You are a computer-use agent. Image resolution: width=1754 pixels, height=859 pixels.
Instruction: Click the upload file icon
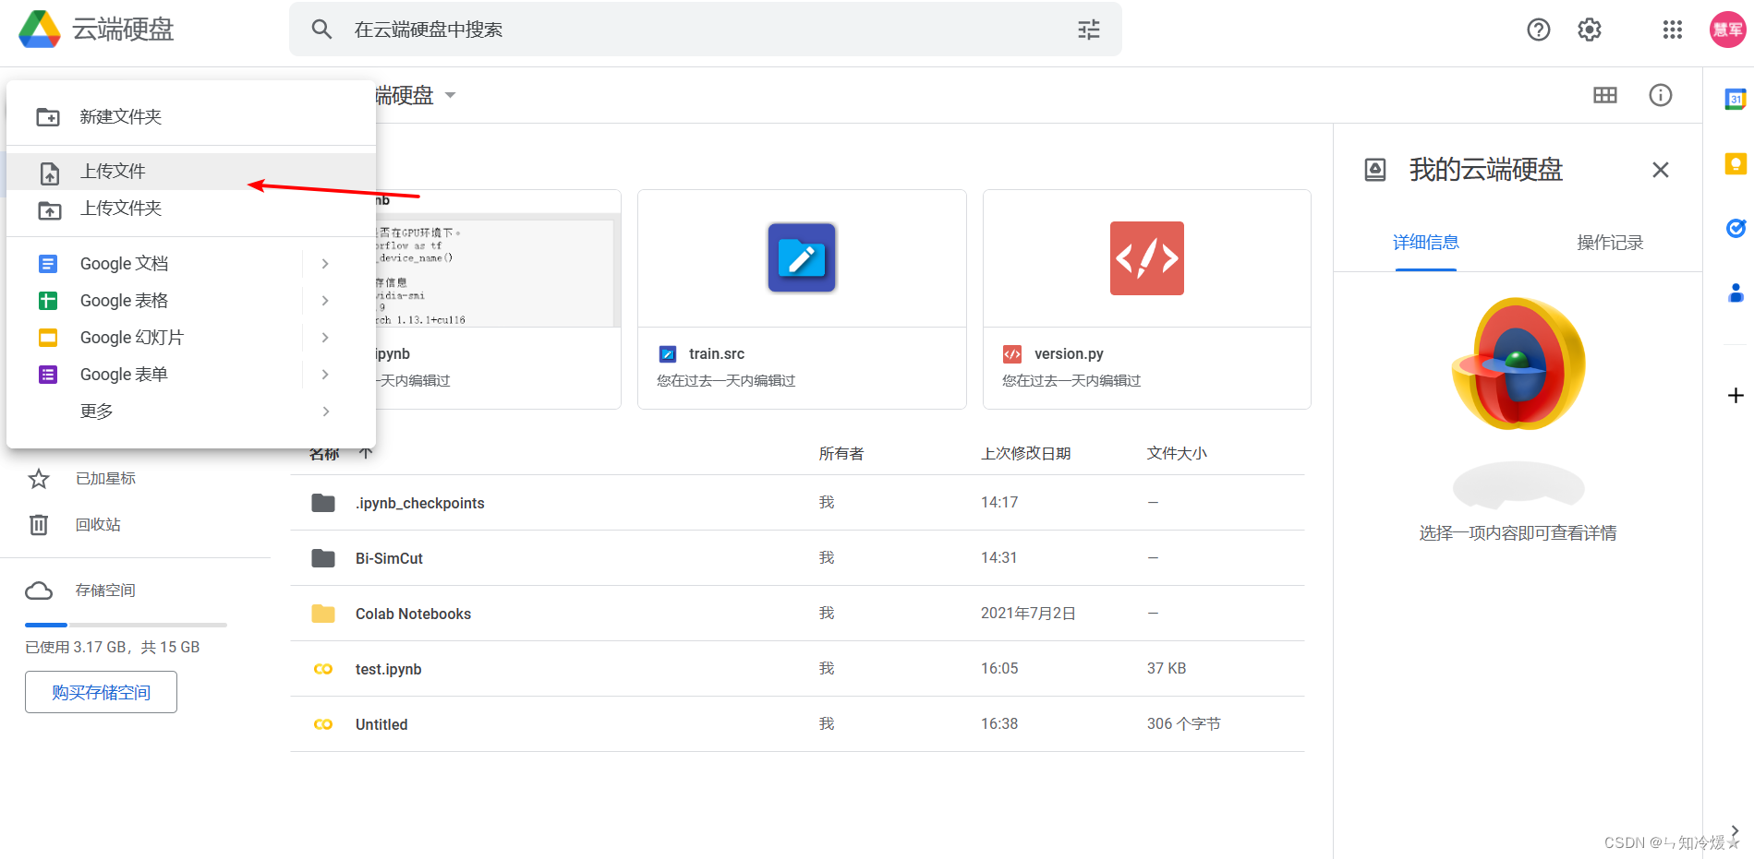[x=50, y=173]
